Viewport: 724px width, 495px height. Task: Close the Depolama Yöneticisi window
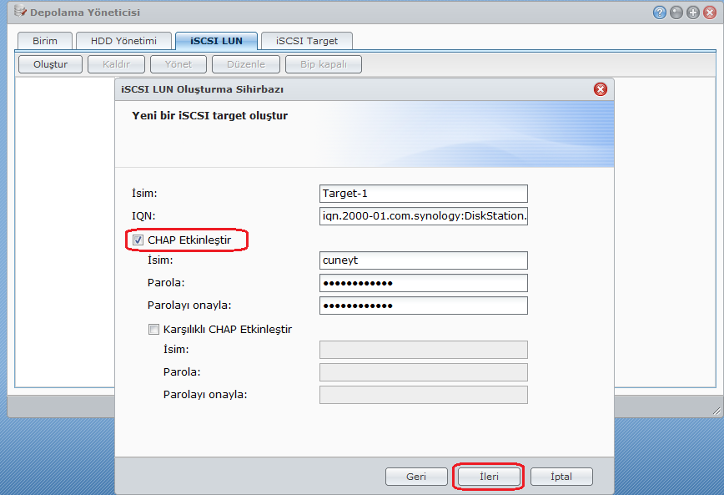point(708,13)
